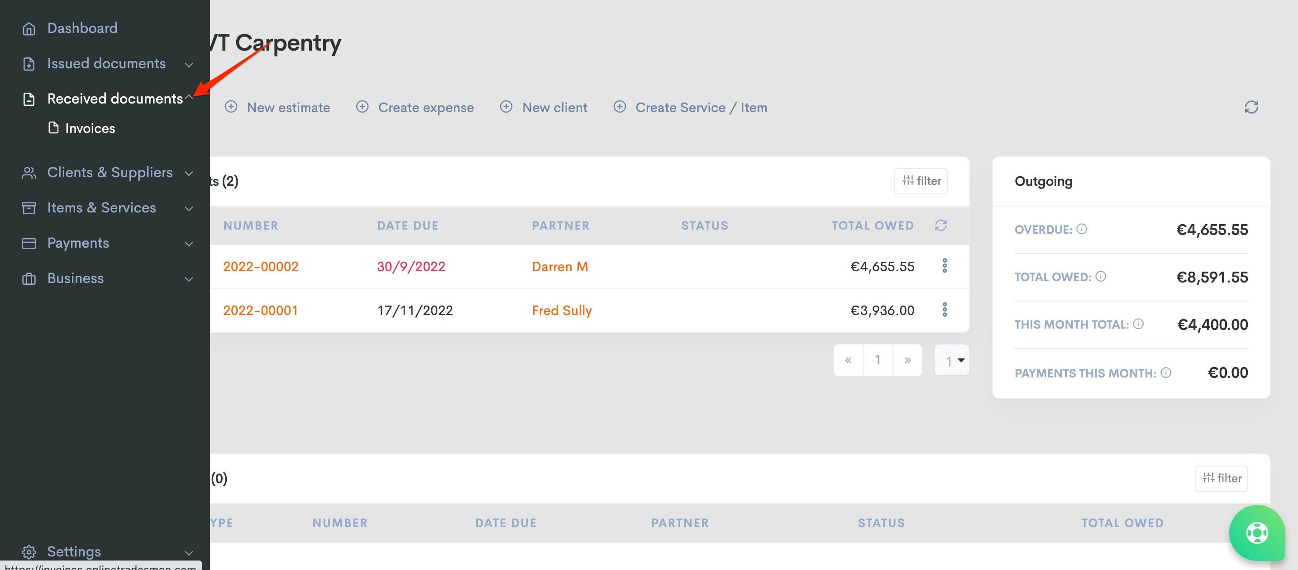Click due date 17/11/2022
The width and height of the screenshot is (1298, 570).
pos(415,311)
